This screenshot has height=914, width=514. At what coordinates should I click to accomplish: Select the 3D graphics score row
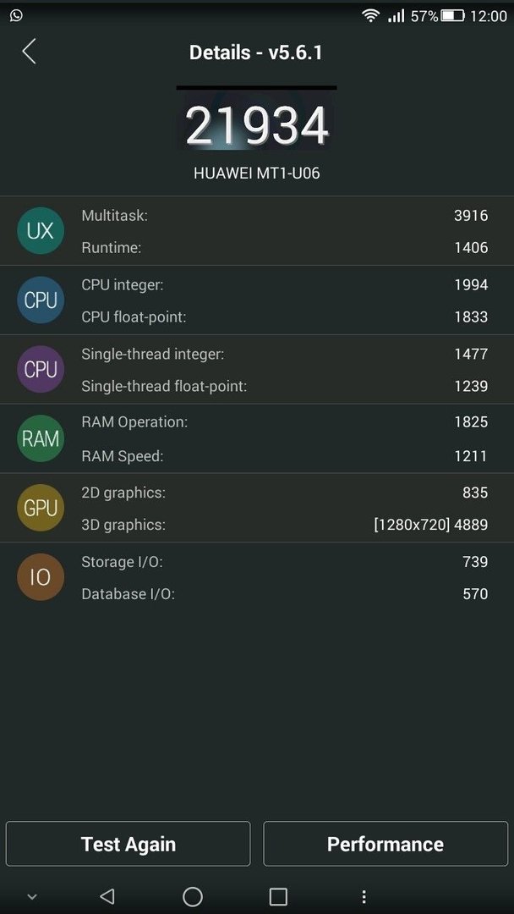click(x=284, y=525)
